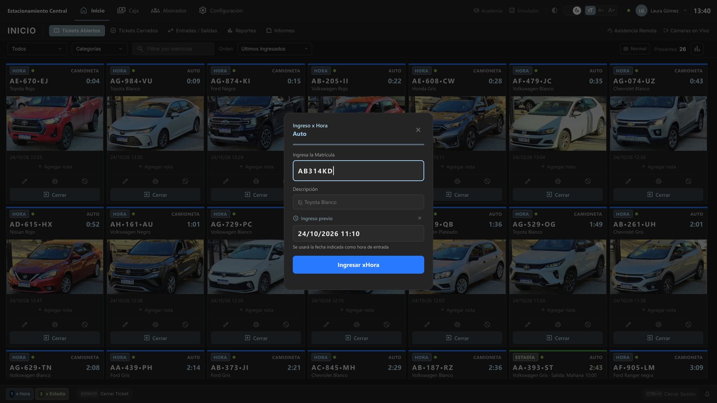Void ticket AE·670·EJ with the cancel icon
The width and height of the screenshot is (717, 403).
tap(85, 181)
